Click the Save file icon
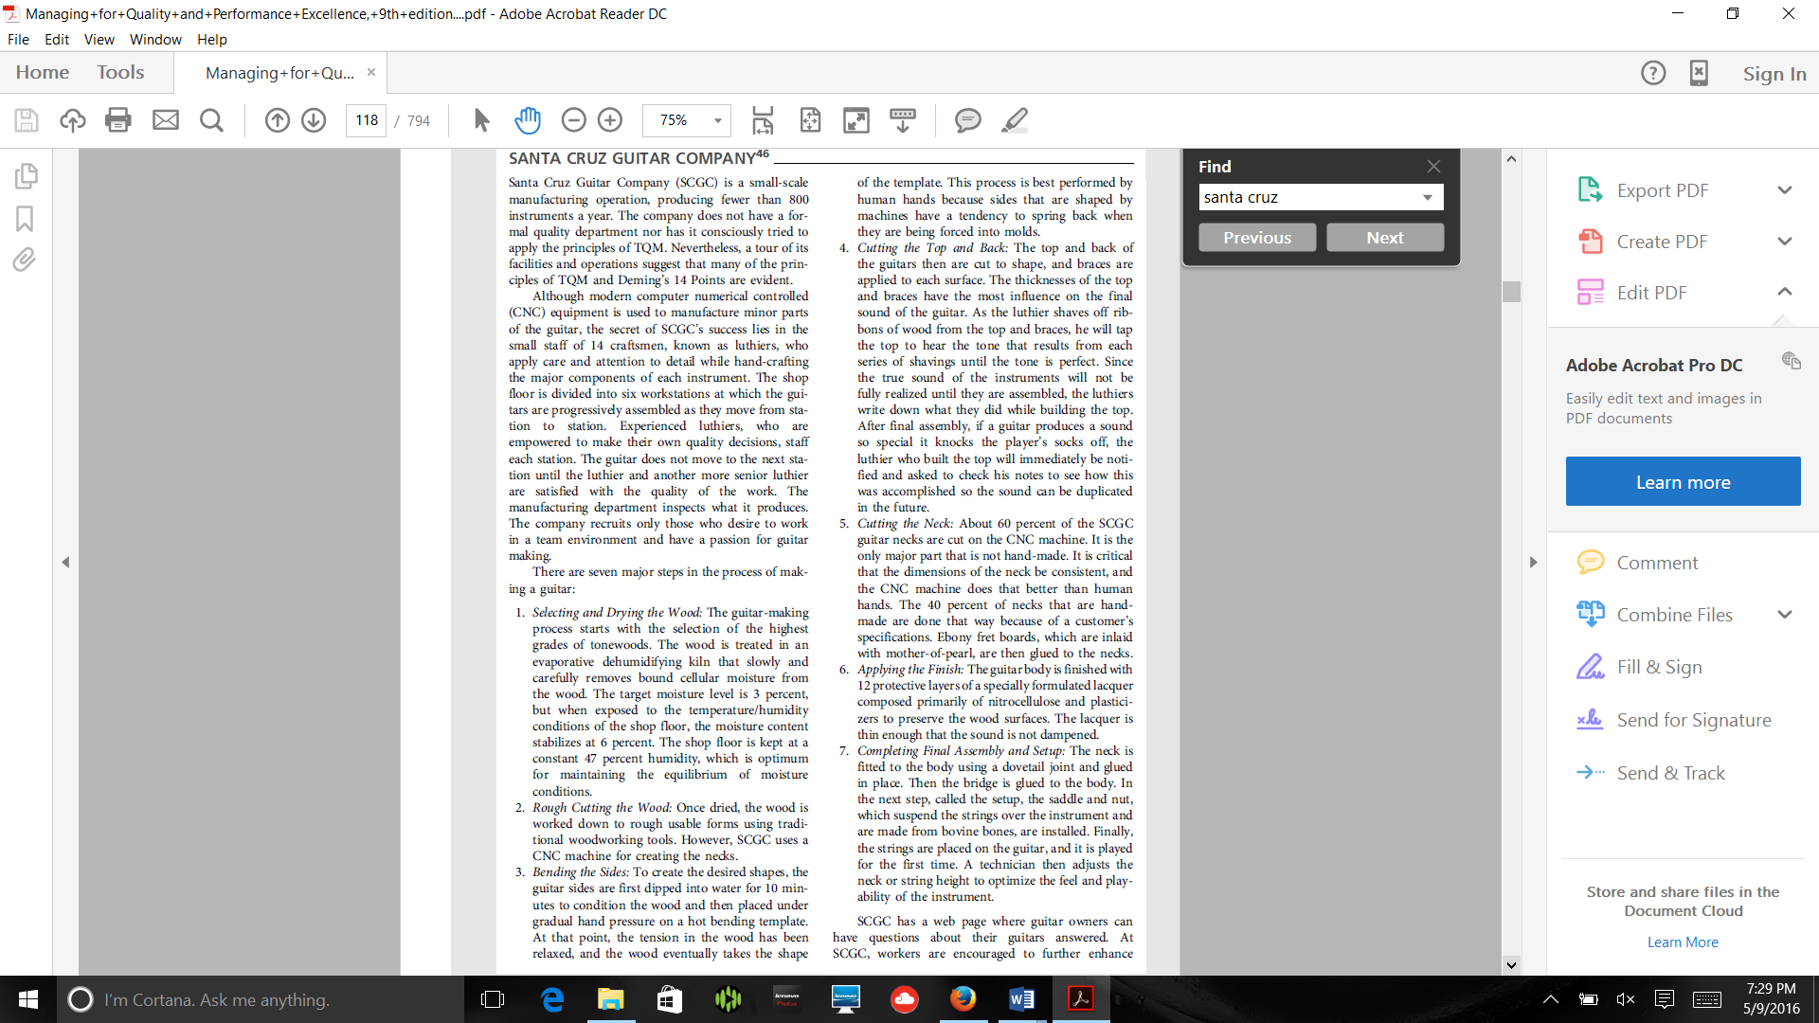Image resolution: width=1819 pixels, height=1023 pixels. click(27, 120)
